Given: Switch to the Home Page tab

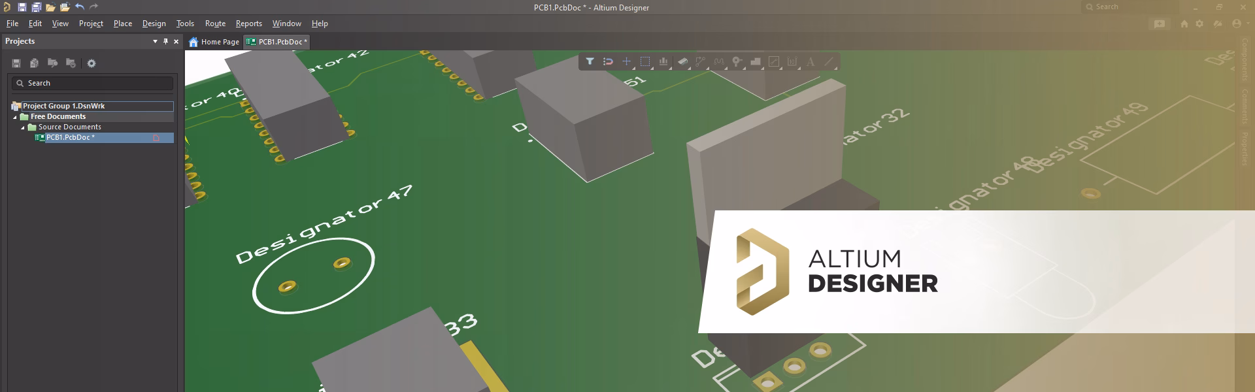Looking at the screenshot, I should tap(214, 42).
